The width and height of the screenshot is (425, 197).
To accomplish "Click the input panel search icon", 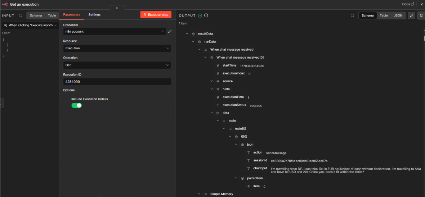I will pyautogui.click(x=21, y=15).
